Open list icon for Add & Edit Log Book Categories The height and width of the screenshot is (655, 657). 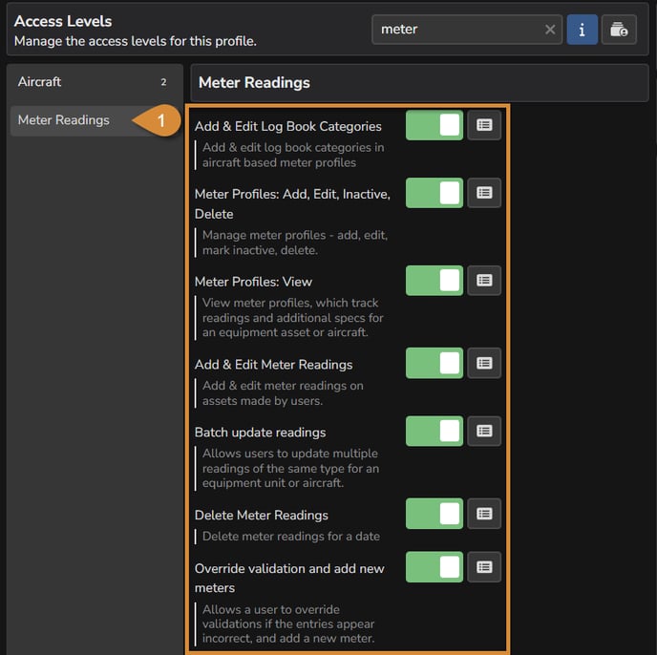point(484,125)
